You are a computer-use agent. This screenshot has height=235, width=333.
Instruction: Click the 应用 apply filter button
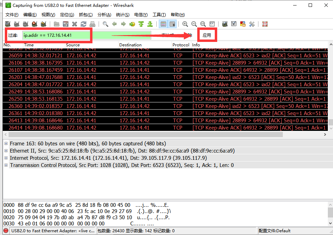click(207, 35)
